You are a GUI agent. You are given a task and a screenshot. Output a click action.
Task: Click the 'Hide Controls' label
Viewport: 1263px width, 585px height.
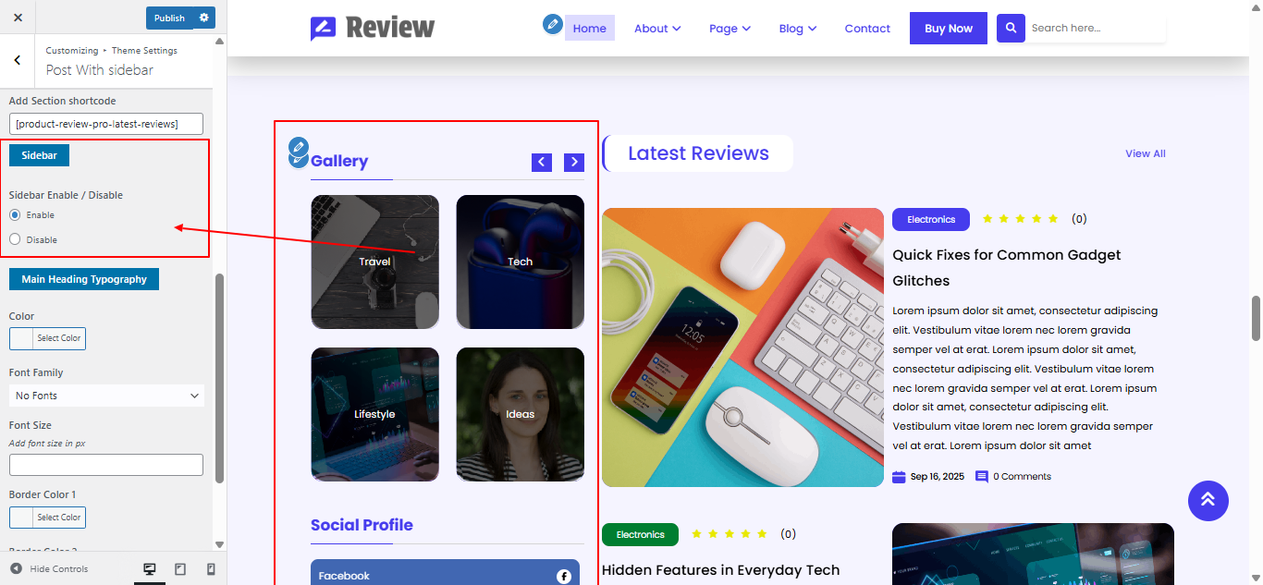tap(59, 569)
